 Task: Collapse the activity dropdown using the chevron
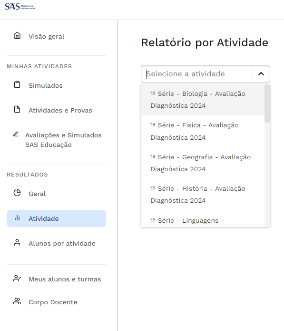pyautogui.click(x=261, y=73)
